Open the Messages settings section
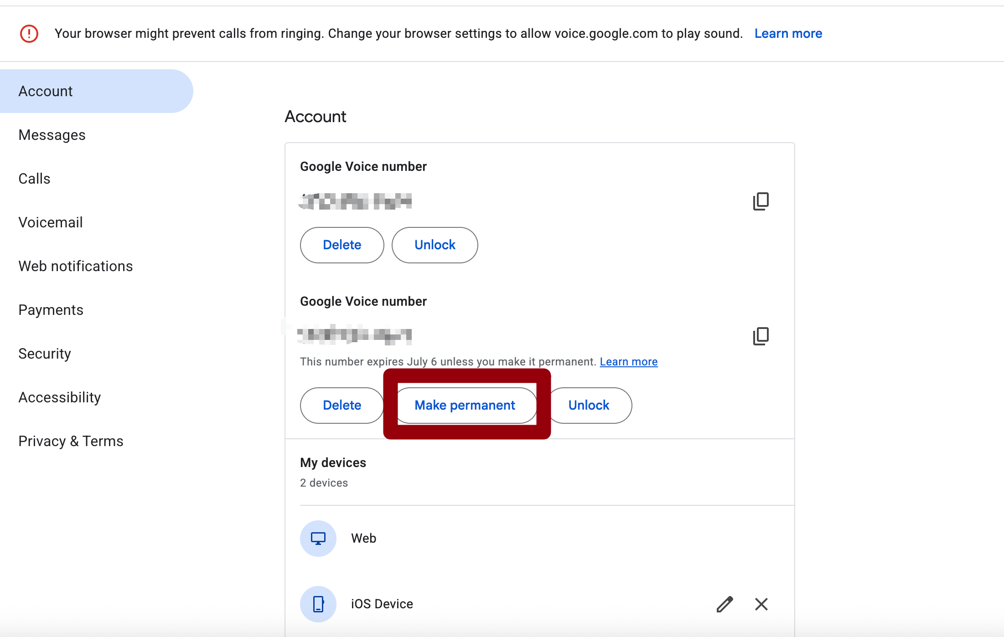 click(52, 135)
